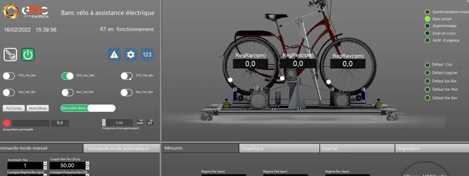The image size is (469, 176).
Task: Click the Reset Défauts button
Action: (38, 108)
